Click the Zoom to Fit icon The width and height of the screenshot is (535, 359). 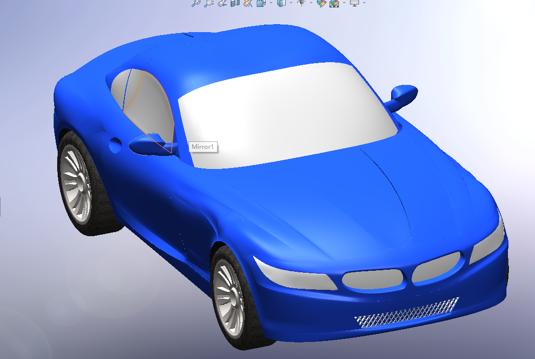(x=196, y=3)
